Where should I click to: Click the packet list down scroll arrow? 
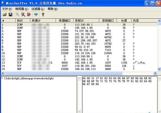pyautogui.click(x=159, y=69)
